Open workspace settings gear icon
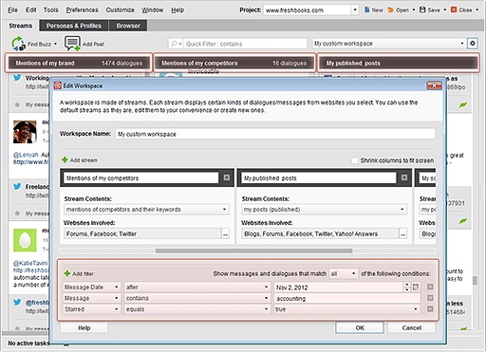This screenshot has width=486, height=353. pyautogui.click(x=473, y=44)
